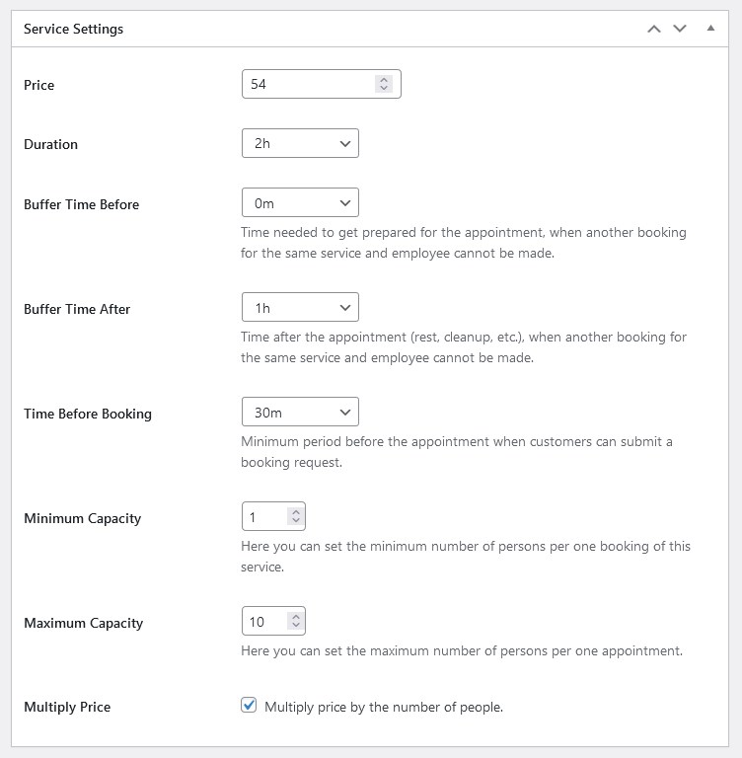742x758 pixels.
Task: Increase Maximum Capacity using up arrow
Action: tap(296, 617)
